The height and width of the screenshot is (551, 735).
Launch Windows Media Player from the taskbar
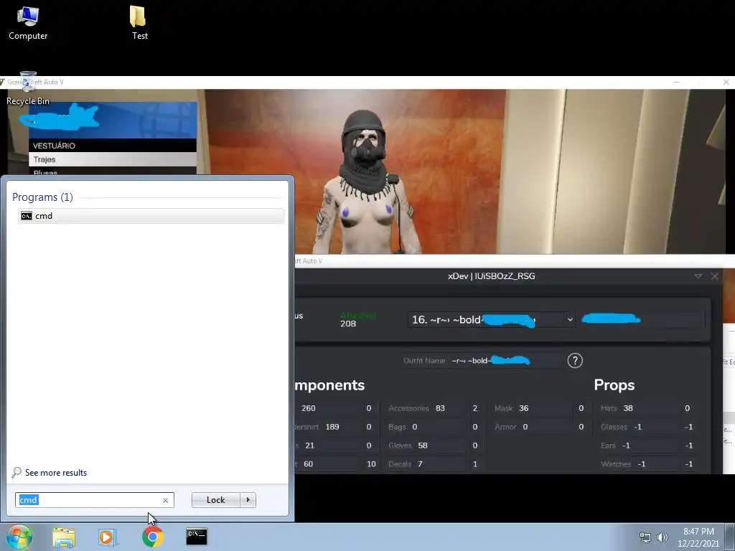click(x=107, y=537)
